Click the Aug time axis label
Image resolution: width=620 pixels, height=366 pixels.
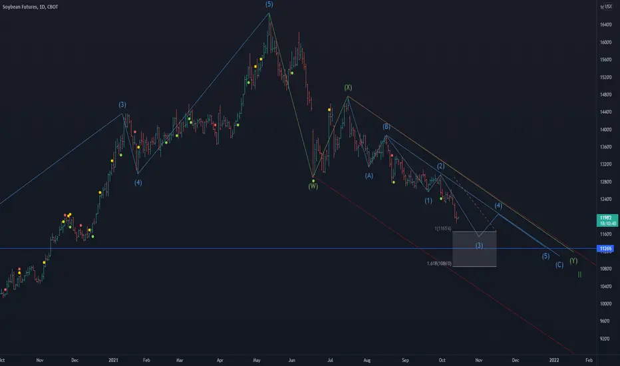point(367,360)
